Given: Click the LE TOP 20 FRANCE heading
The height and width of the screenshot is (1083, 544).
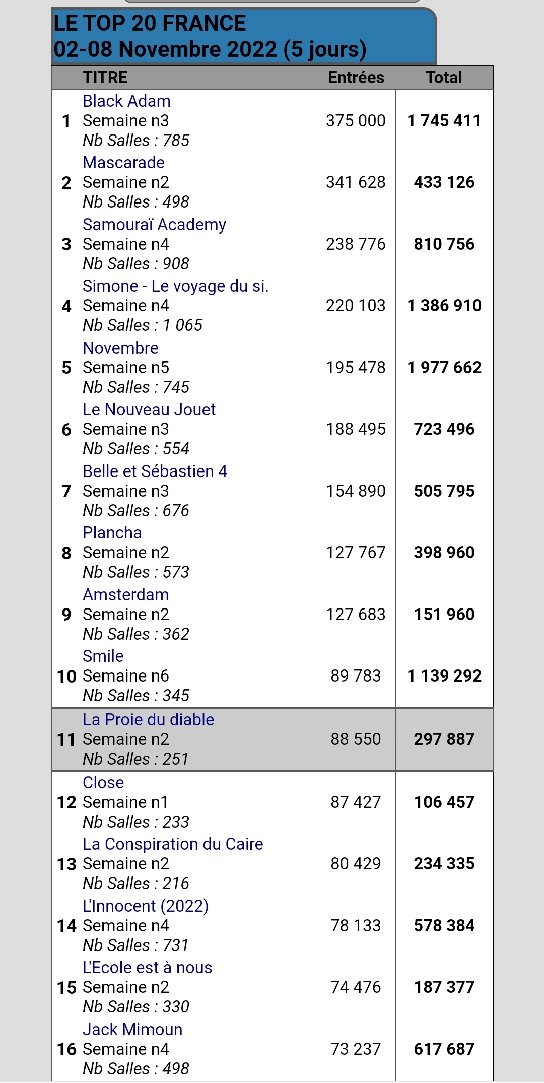Looking at the screenshot, I should tap(150, 24).
